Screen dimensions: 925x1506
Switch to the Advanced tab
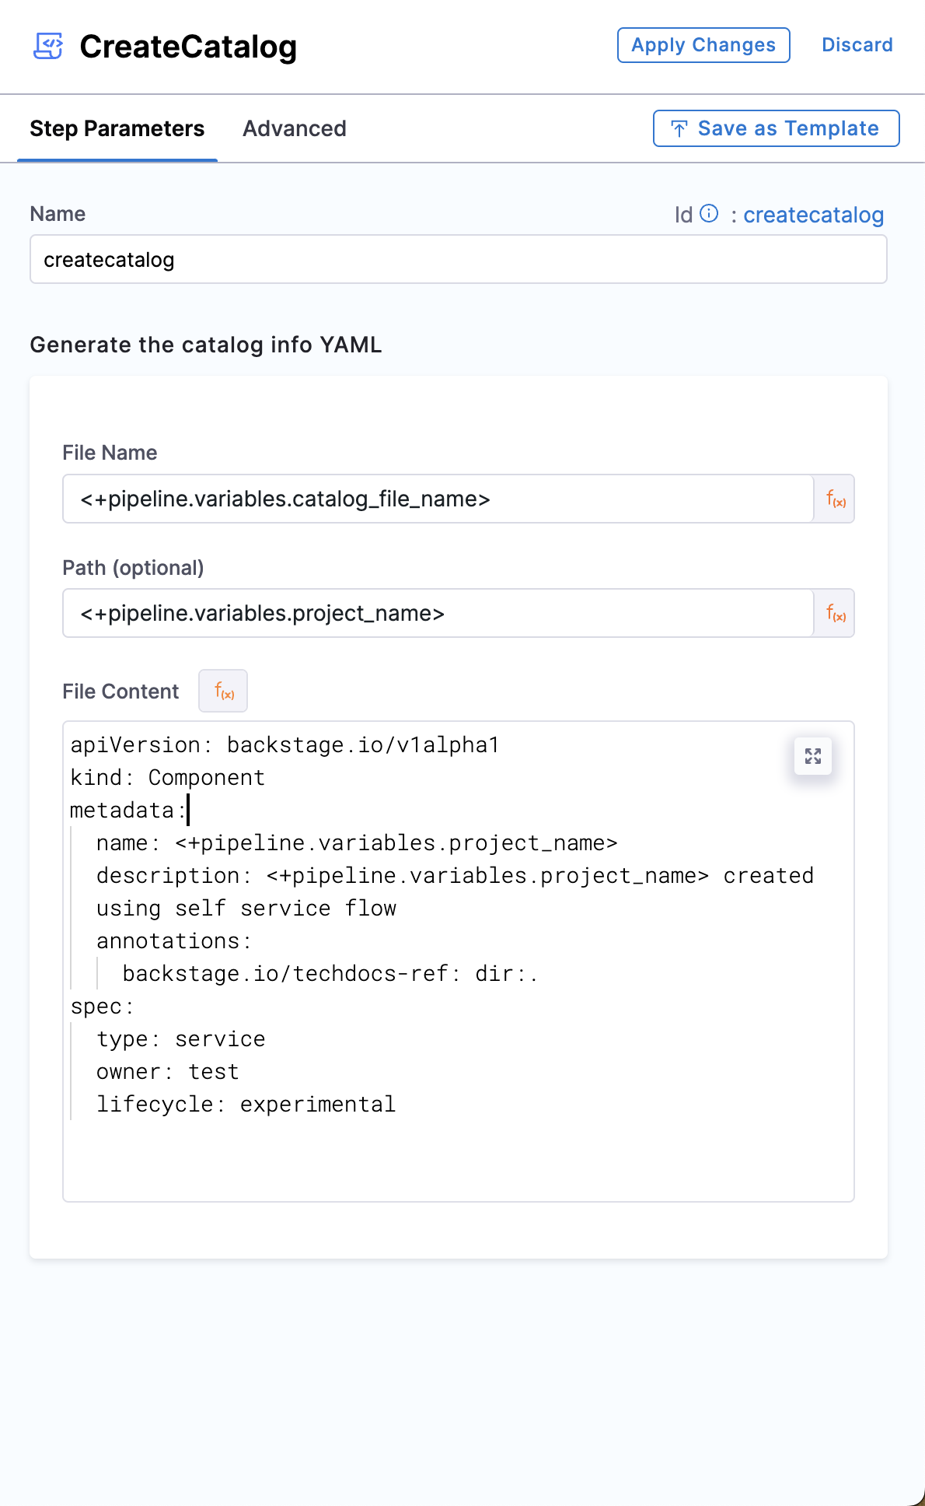click(295, 129)
